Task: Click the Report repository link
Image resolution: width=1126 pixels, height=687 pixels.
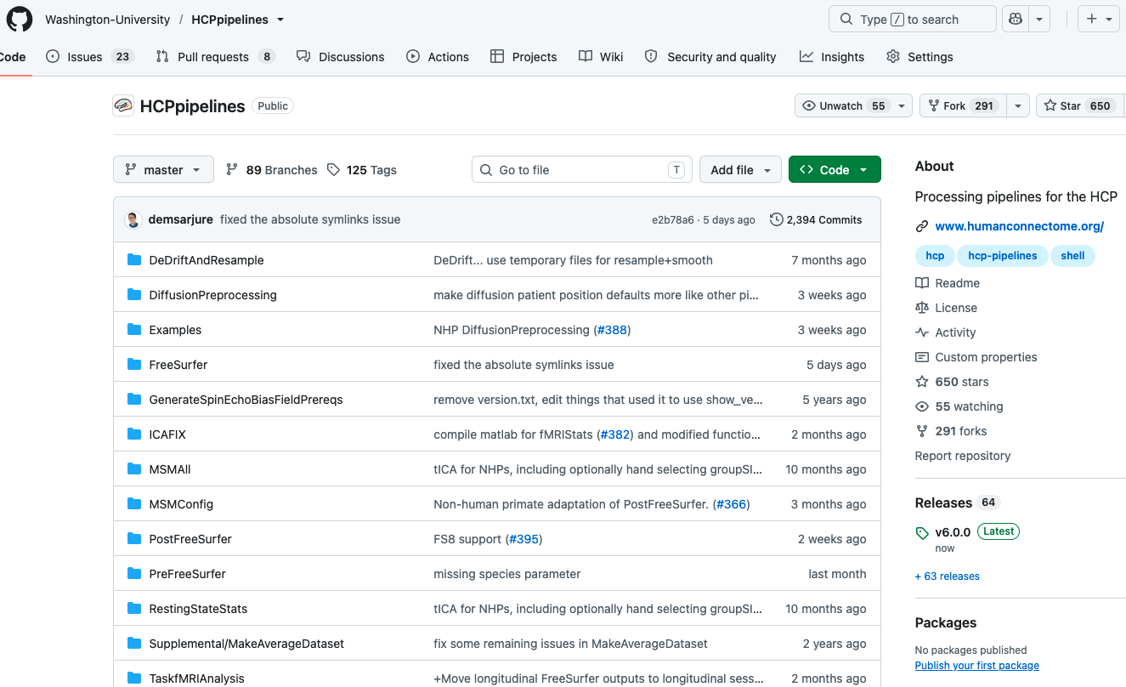Action: [963, 456]
